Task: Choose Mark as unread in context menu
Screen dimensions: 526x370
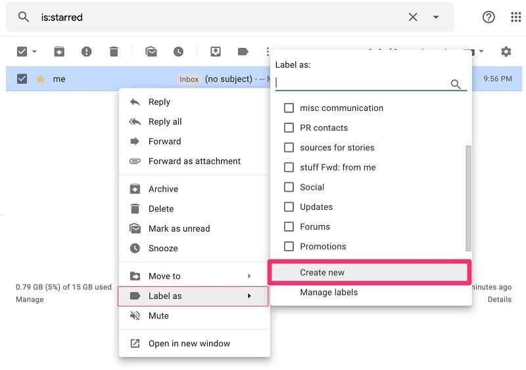Action: (x=195, y=228)
